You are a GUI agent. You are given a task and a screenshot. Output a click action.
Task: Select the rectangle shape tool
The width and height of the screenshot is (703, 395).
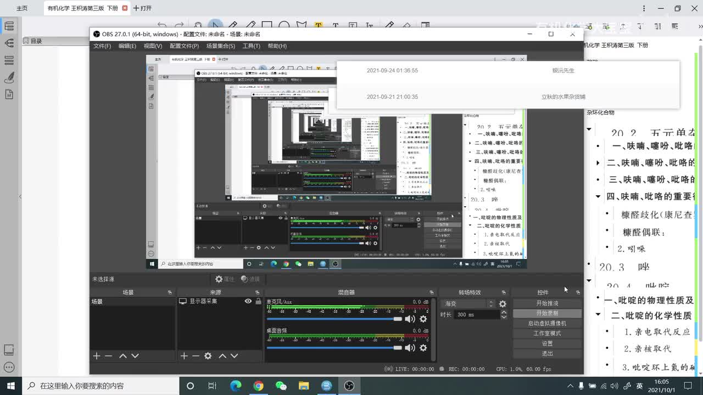tap(267, 25)
